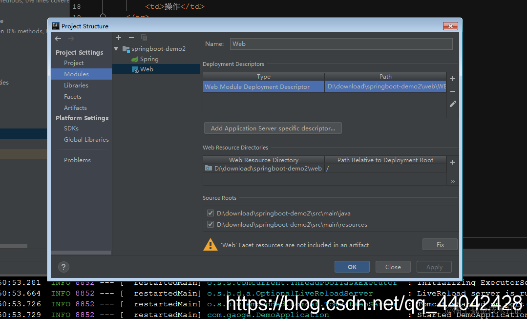Click the IntelliJ icon in dialog title bar
Screen dimensions: 527x319
56,26
